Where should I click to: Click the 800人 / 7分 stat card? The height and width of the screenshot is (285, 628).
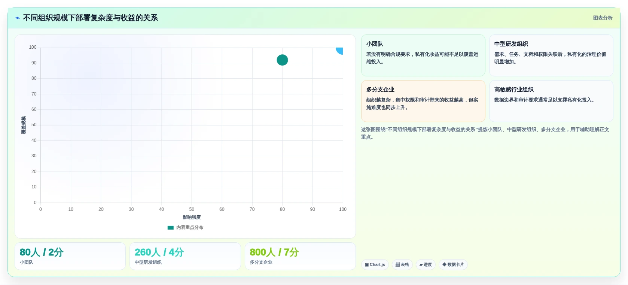[300, 256]
